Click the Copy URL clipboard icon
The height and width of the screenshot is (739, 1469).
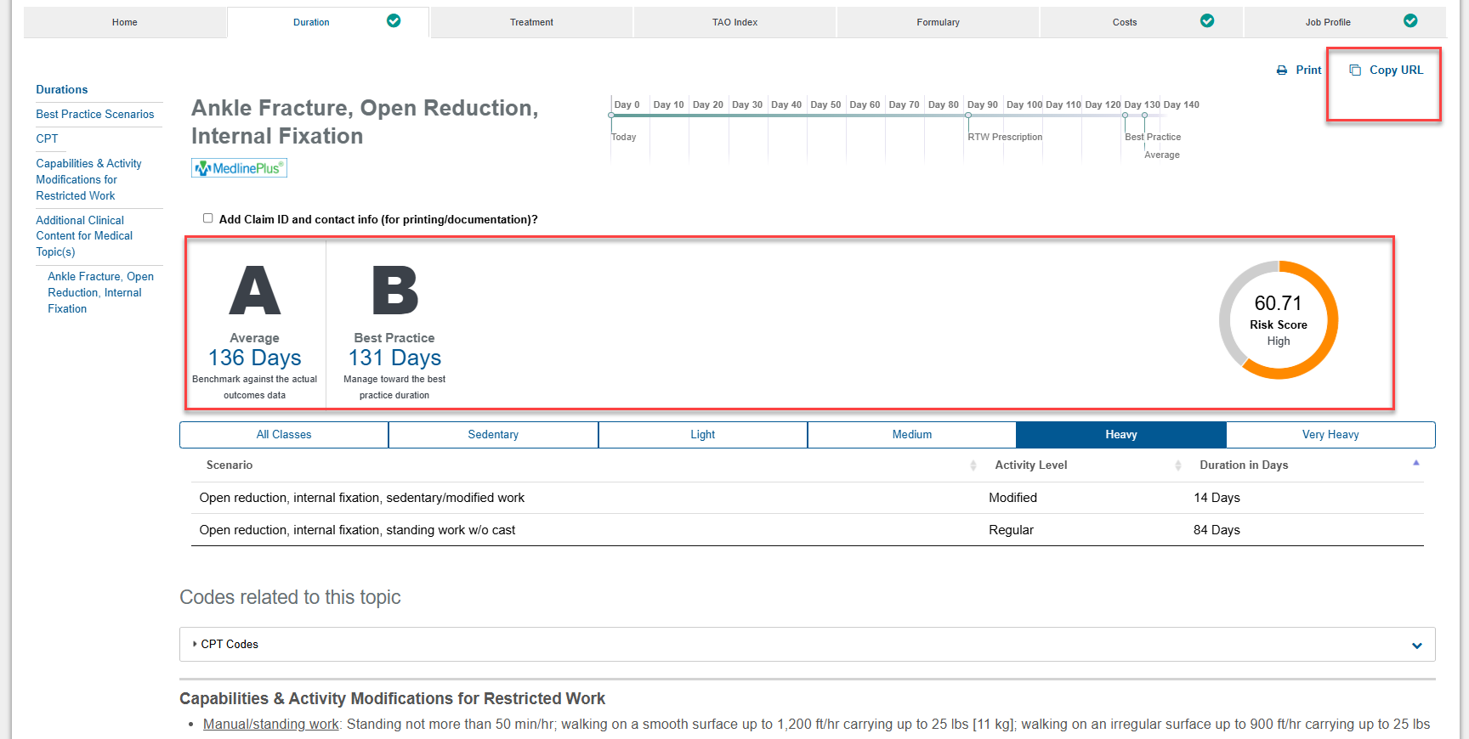point(1355,71)
